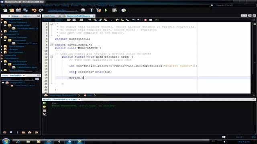Click the Clean and Build icon
This screenshot has height=144, width=257.
click(x=98, y=10)
